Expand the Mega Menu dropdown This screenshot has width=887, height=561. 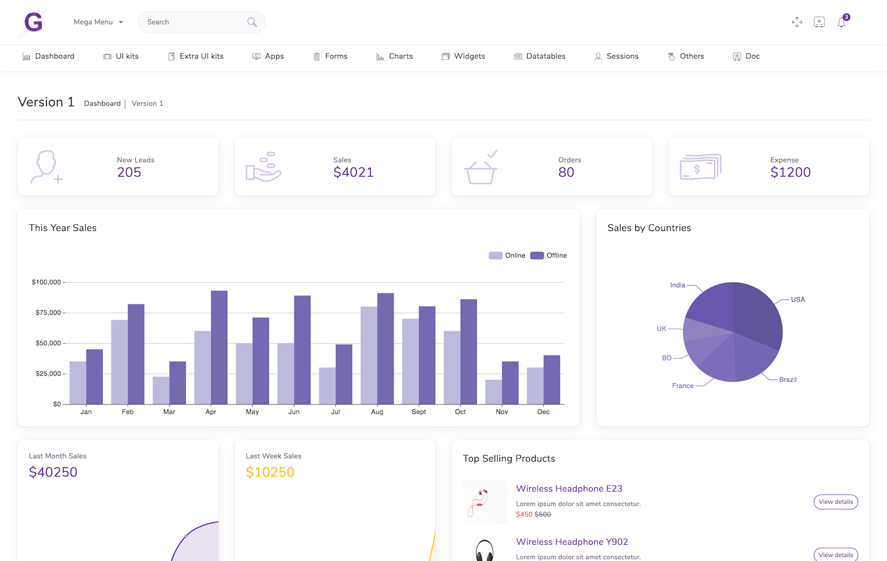[x=98, y=22]
